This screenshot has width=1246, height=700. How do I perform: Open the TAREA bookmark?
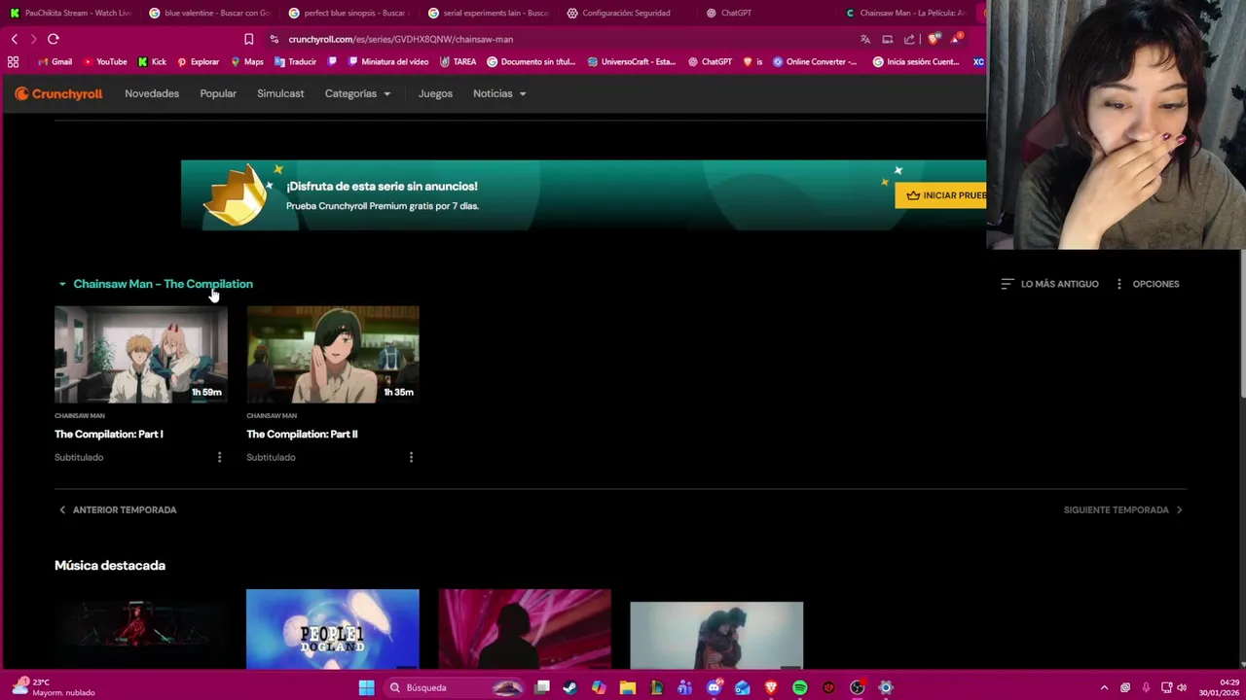coord(458,61)
